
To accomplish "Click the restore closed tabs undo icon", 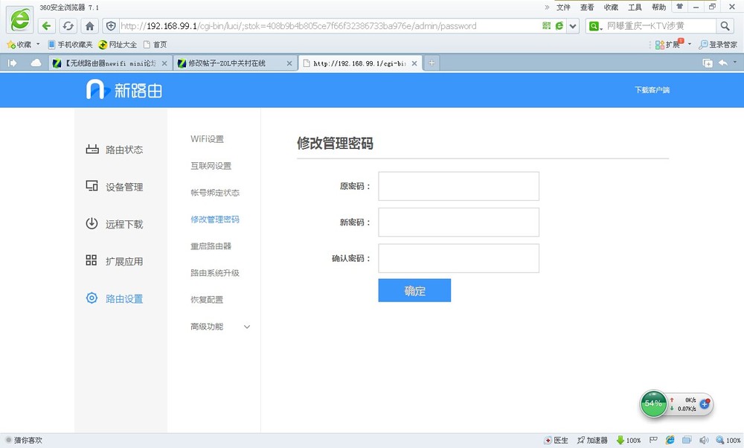I will [722, 63].
